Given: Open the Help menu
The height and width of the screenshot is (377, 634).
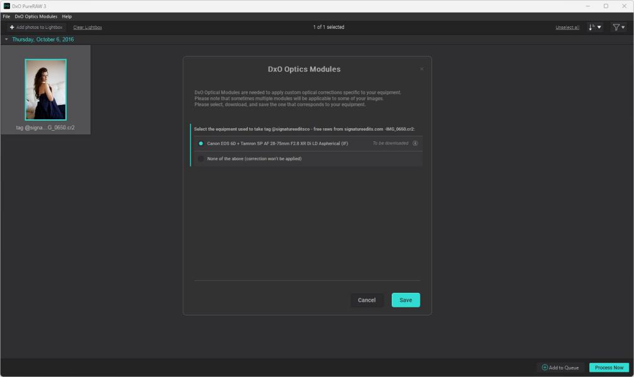Looking at the screenshot, I should pyautogui.click(x=67, y=16).
